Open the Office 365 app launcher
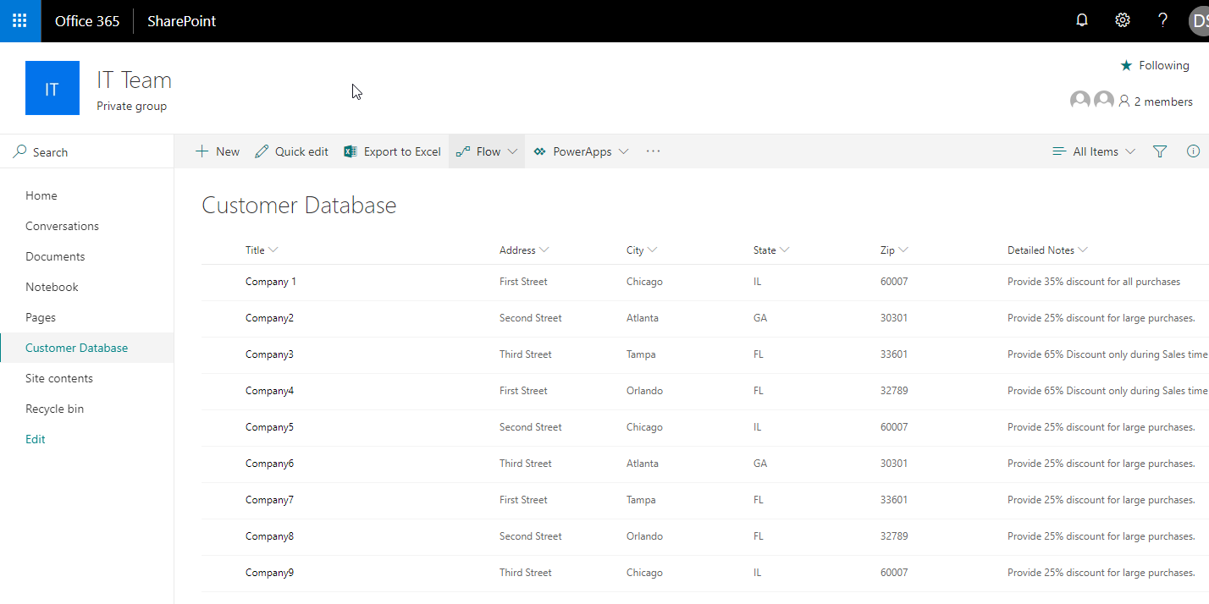The image size is (1209, 604). click(19, 19)
